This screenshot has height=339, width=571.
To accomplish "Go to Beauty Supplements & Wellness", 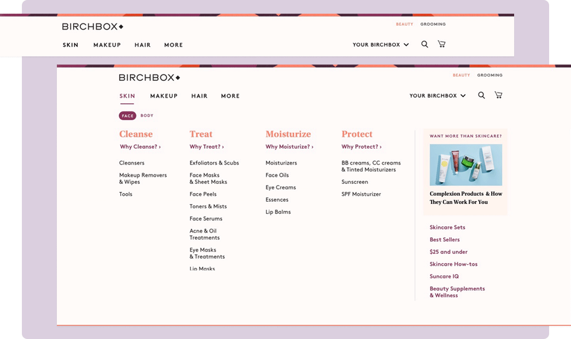I will pyautogui.click(x=457, y=291).
